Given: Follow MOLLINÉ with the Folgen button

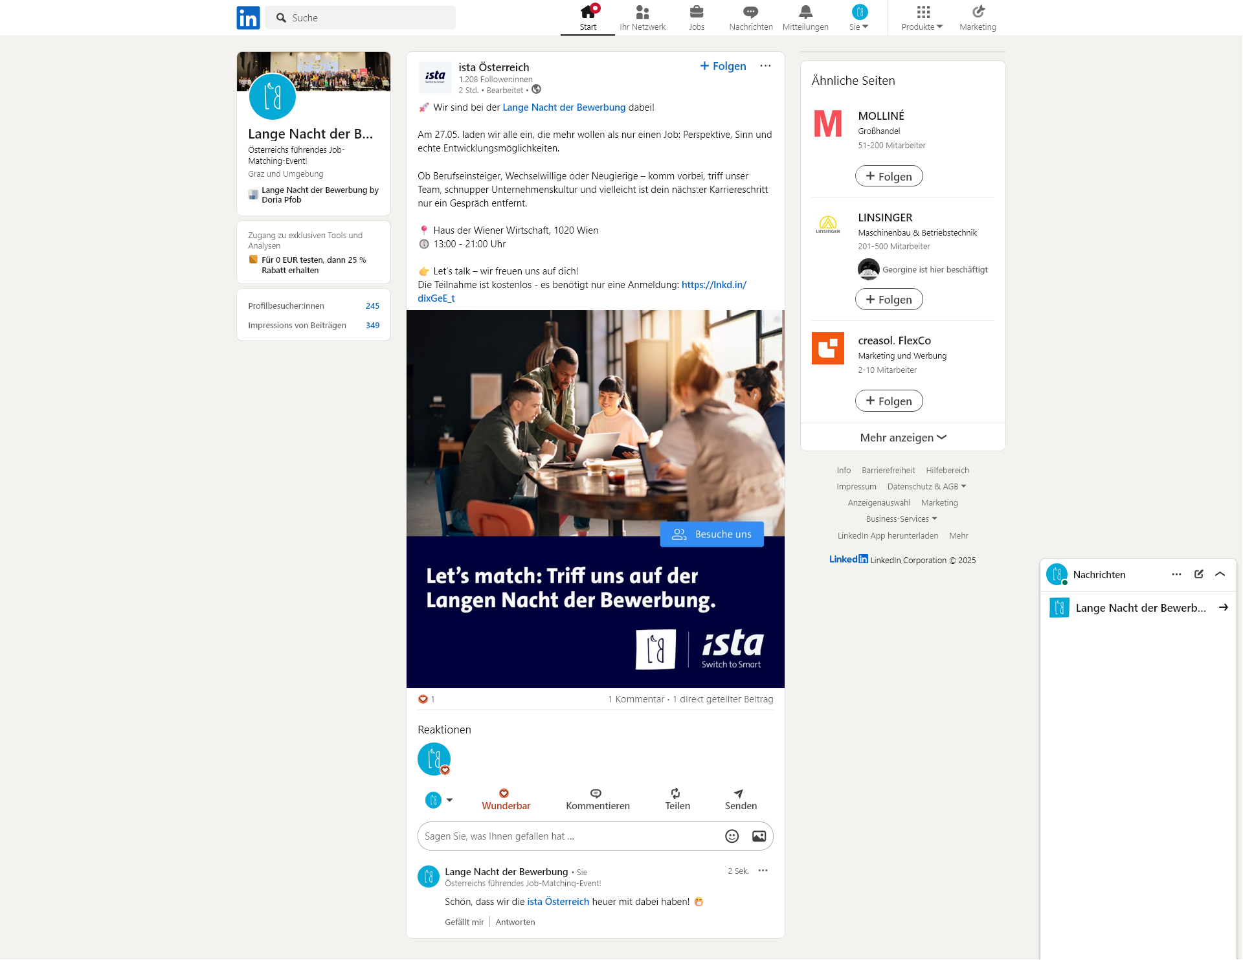Looking at the screenshot, I should [889, 176].
